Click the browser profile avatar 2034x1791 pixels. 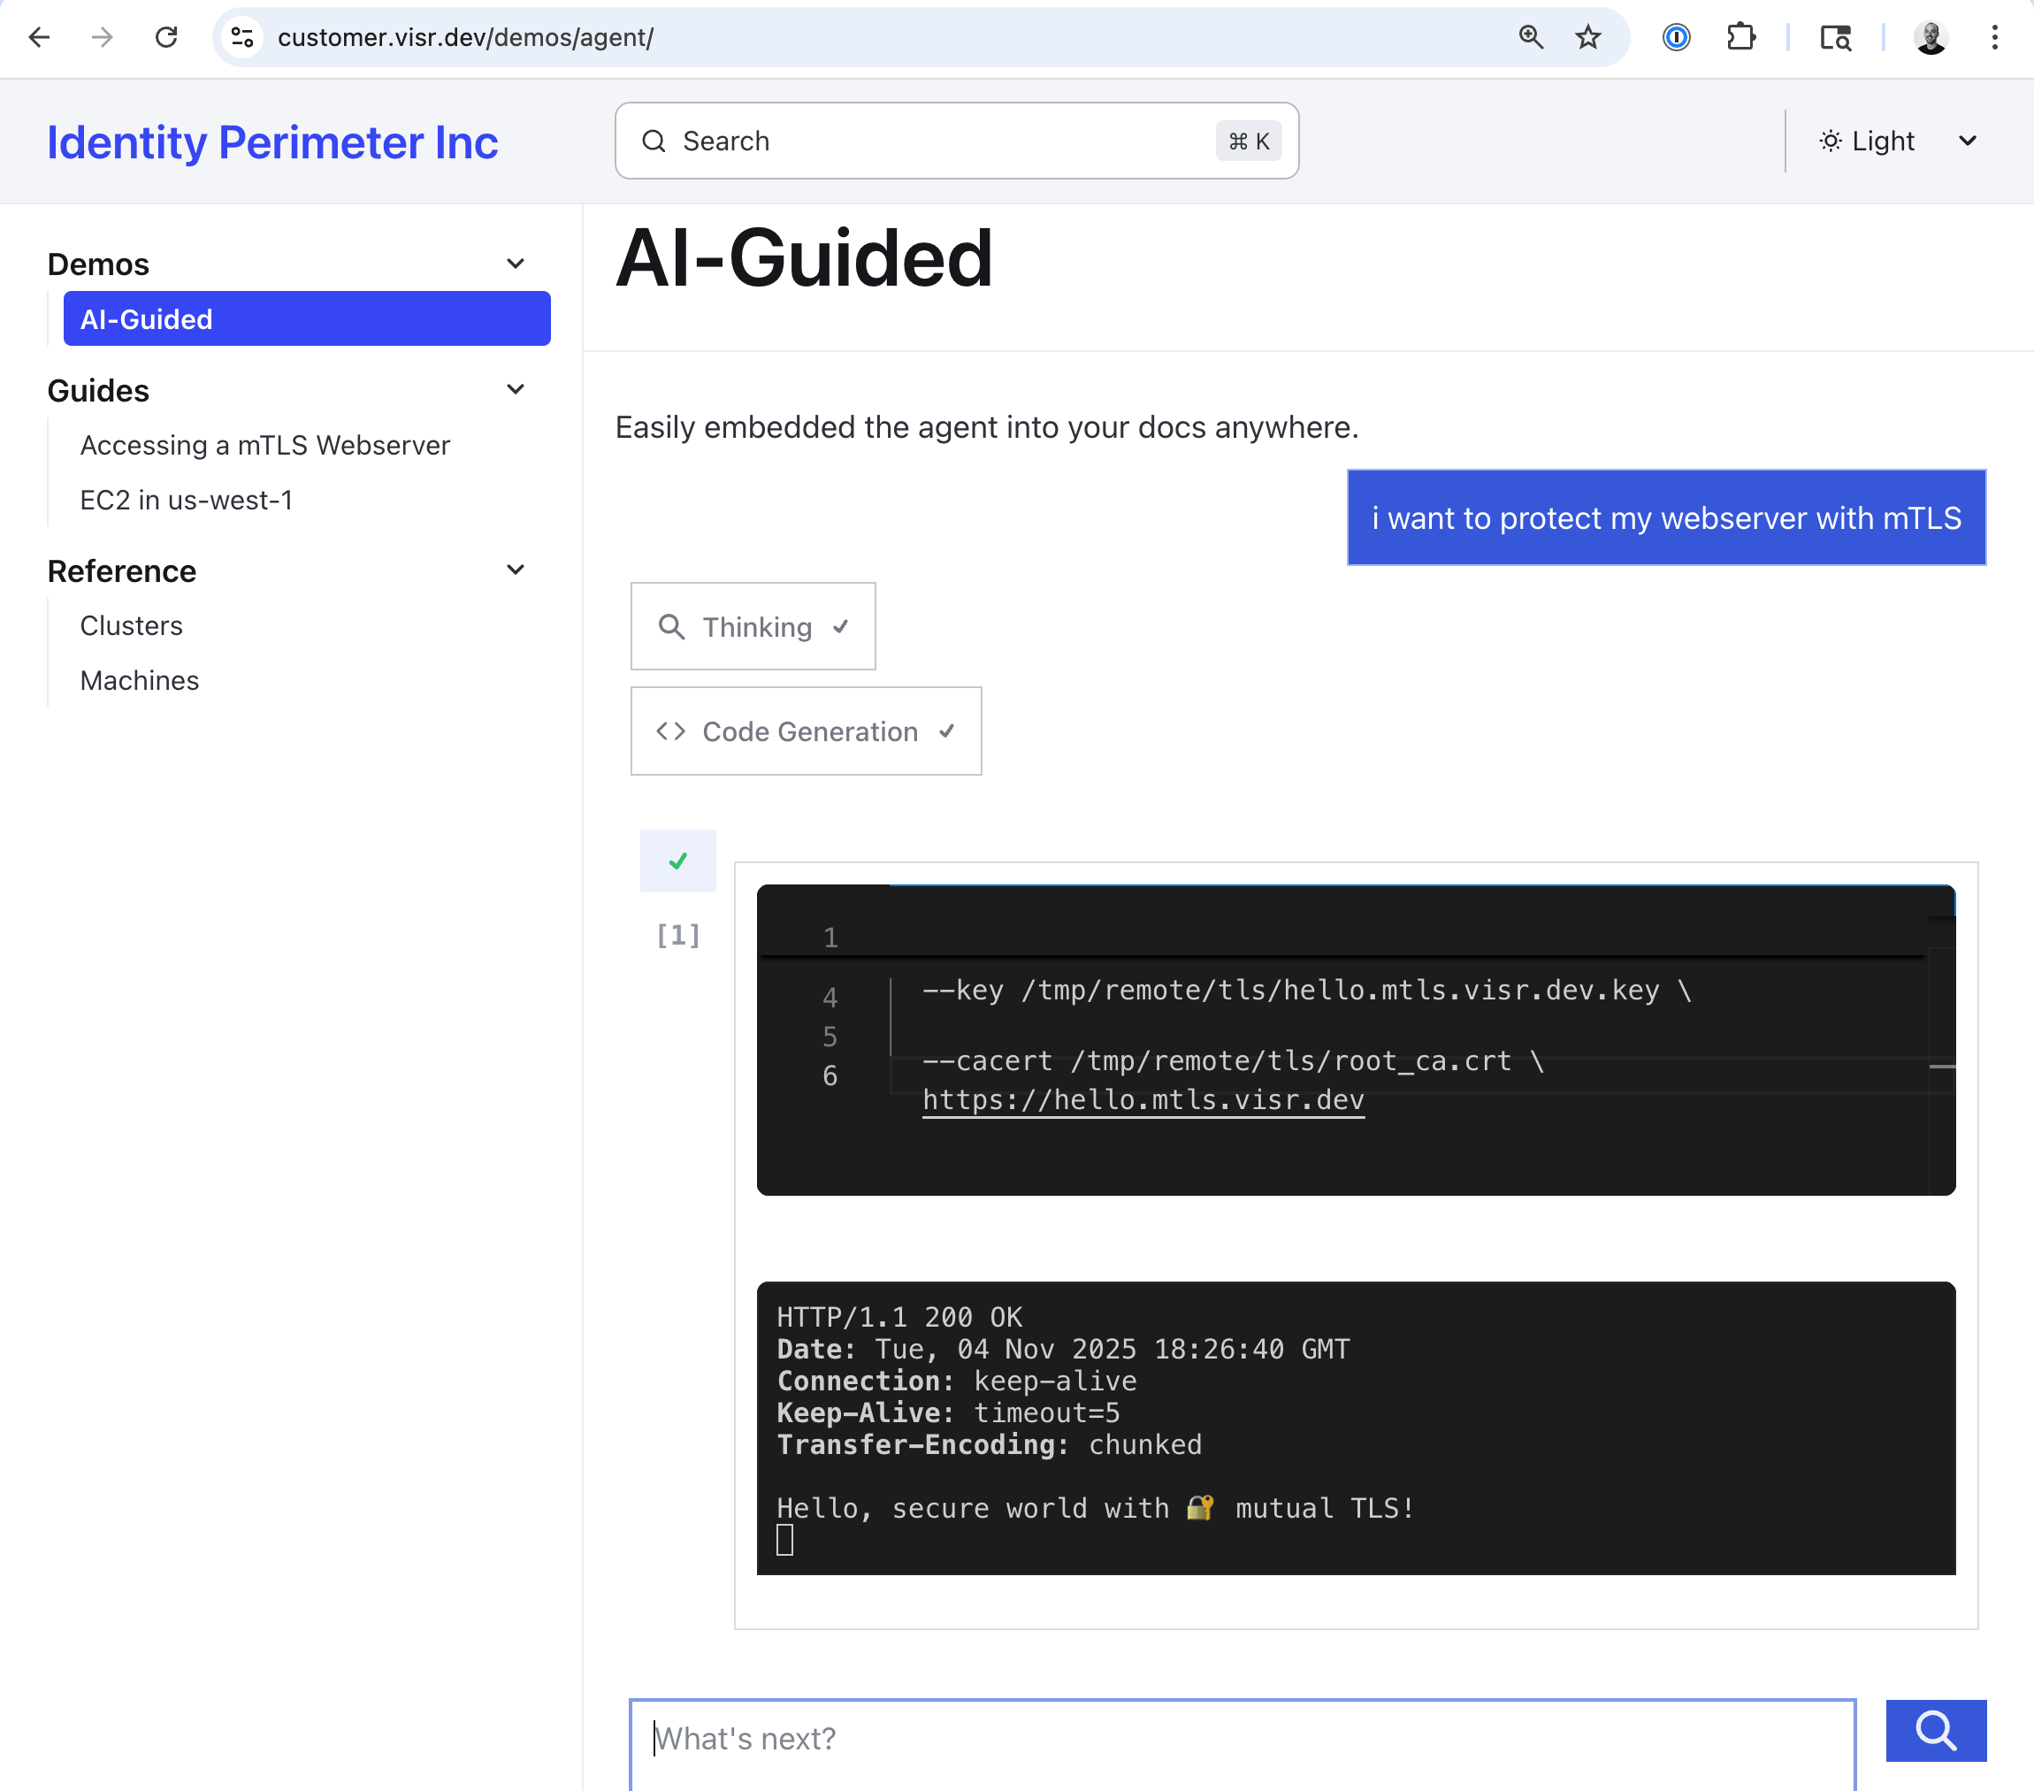click(x=1930, y=39)
